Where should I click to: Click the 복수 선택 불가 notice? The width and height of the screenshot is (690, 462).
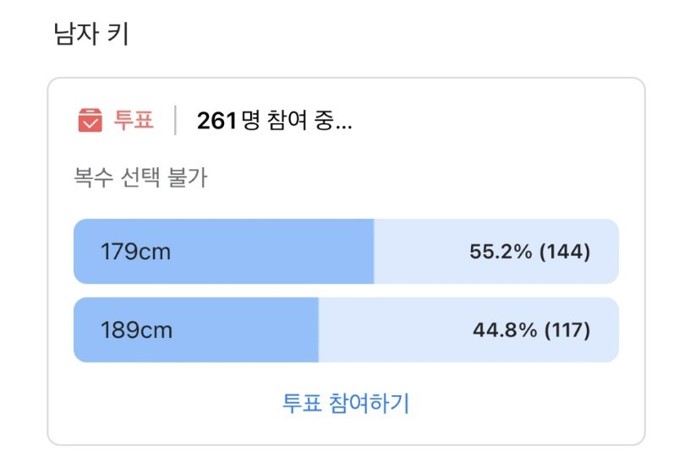(140, 178)
